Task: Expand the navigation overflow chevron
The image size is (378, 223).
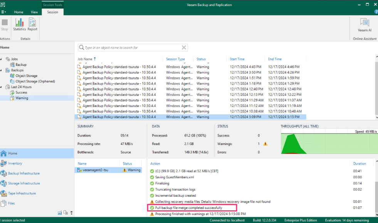Action: pyautogui.click(x=71, y=213)
